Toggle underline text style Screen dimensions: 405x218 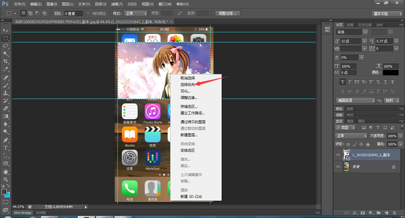coord(385,82)
